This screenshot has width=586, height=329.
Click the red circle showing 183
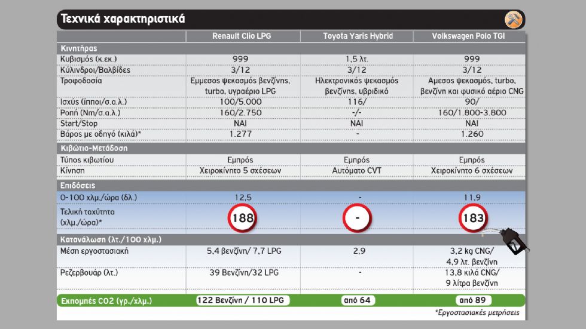473,218
